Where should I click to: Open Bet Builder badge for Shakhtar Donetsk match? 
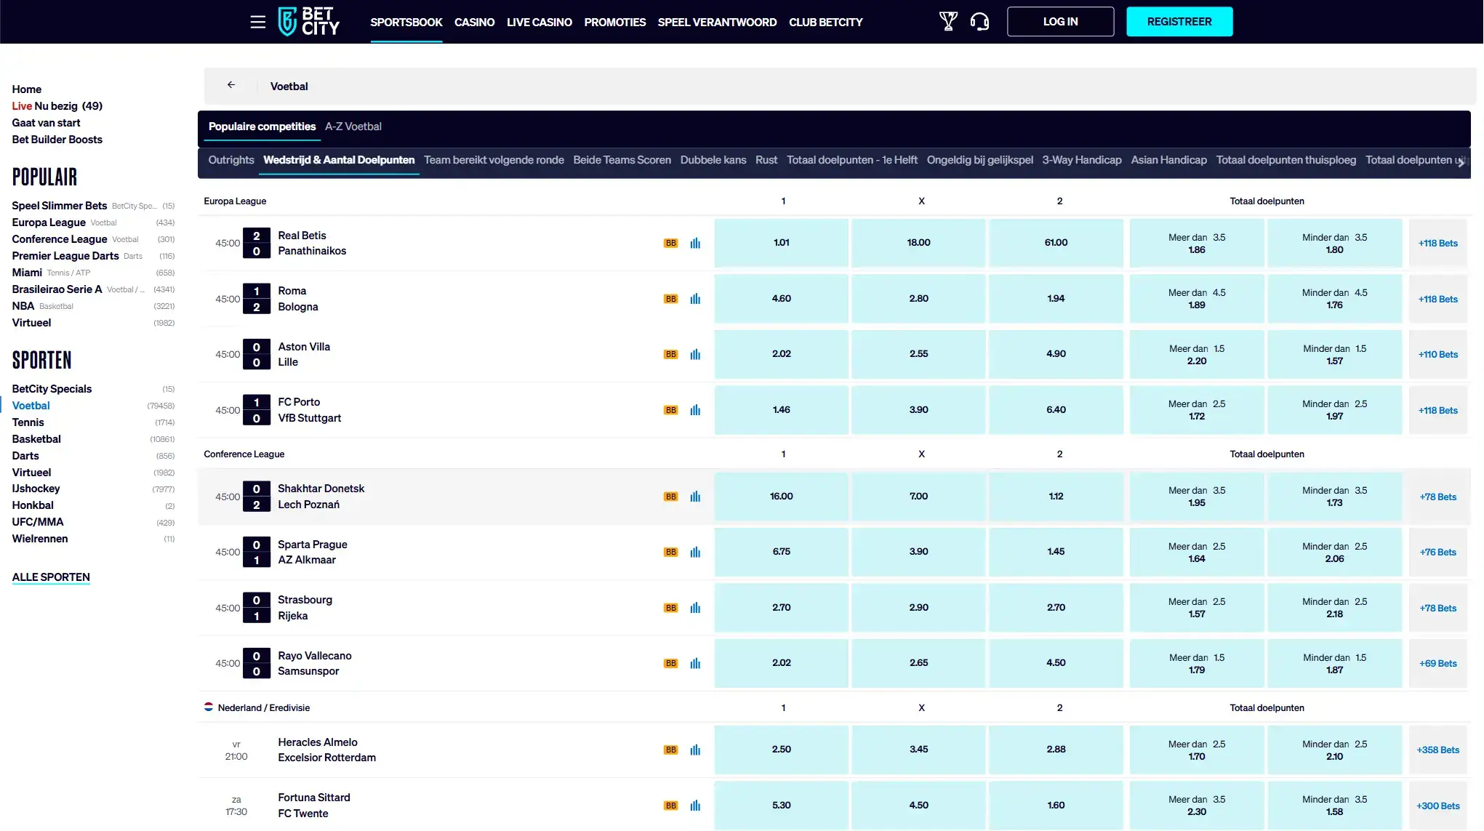(670, 497)
